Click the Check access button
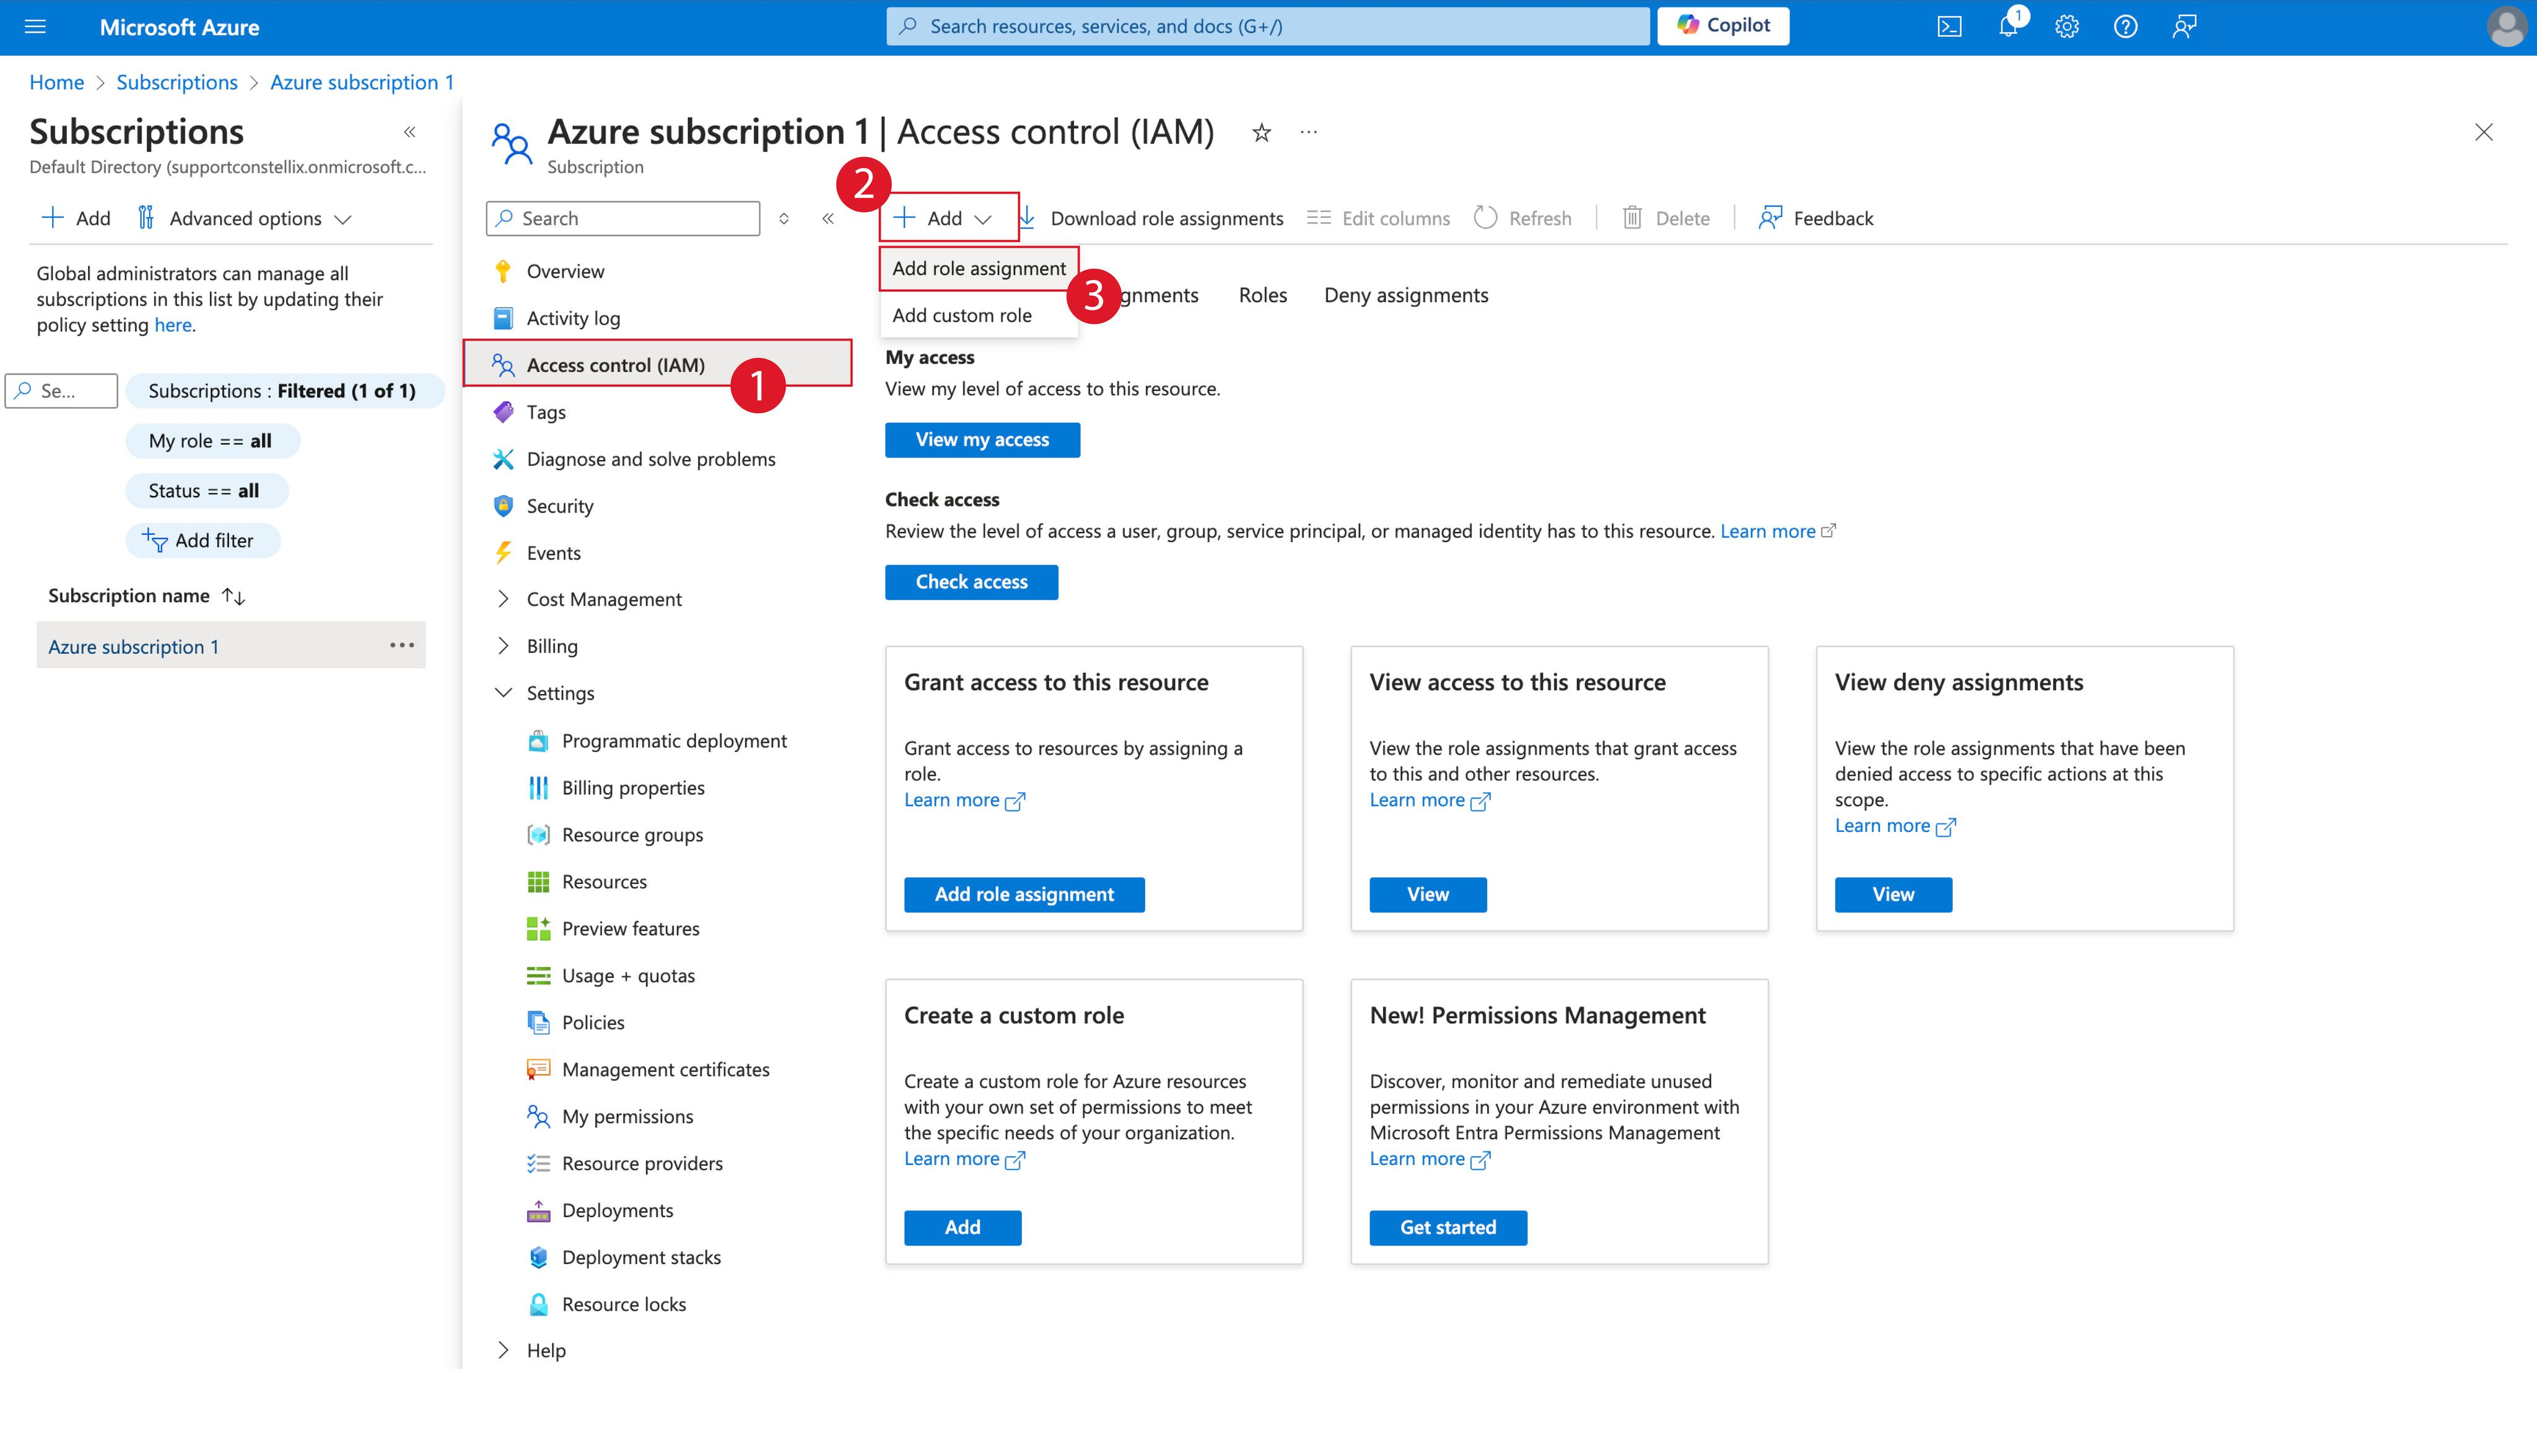2537x1456 pixels. click(971, 582)
